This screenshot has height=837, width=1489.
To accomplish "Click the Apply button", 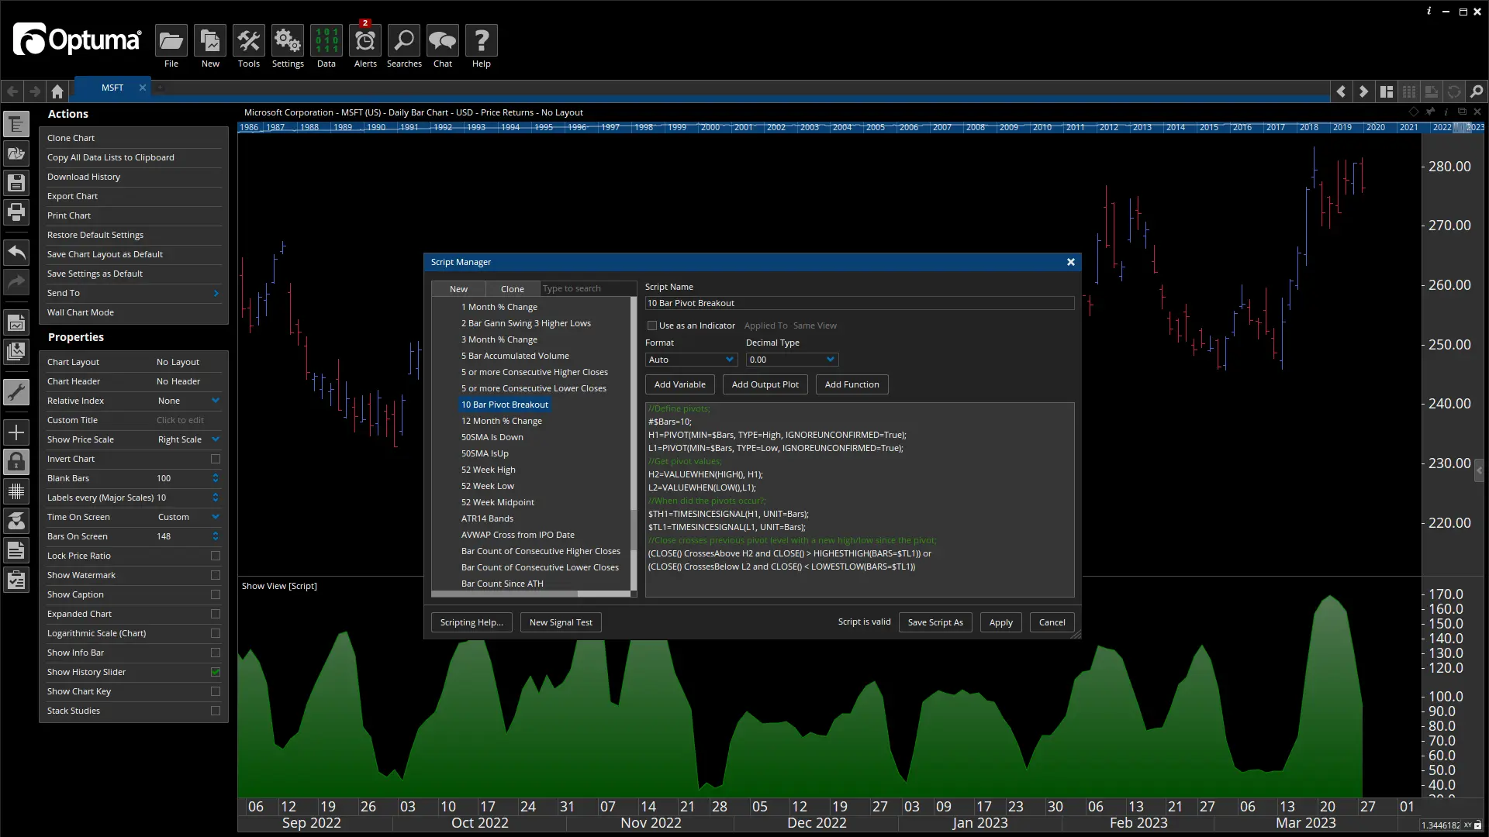I will (1000, 622).
